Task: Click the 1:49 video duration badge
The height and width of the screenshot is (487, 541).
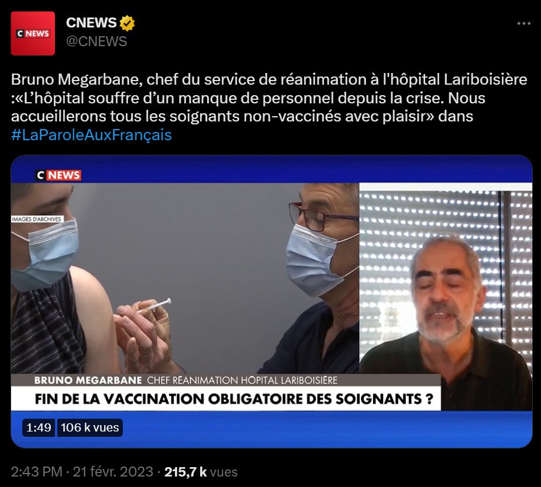Action: 39,427
